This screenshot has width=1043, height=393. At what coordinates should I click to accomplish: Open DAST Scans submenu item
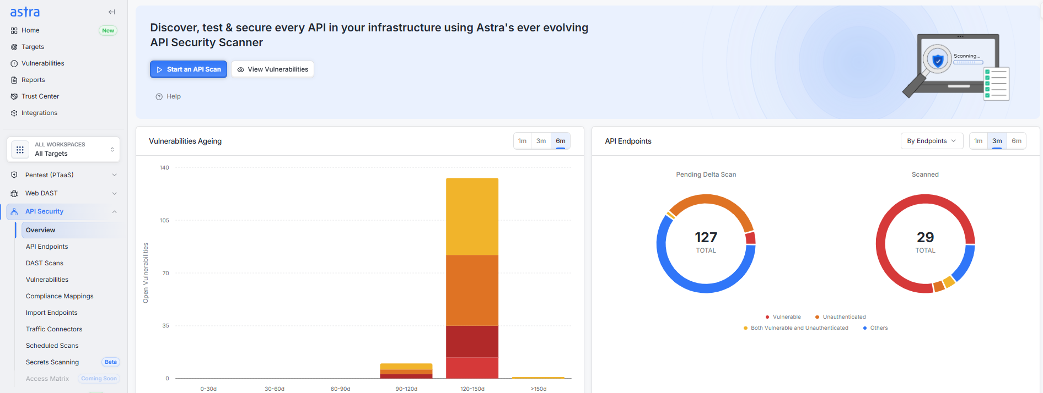[45, 263]
